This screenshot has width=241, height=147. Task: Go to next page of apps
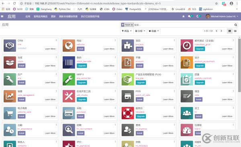pyautogui.click(x=221, y=31)
